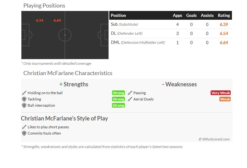Screen dimensions: 247x168
Task: Open the WhoScored.com copyright link
Action: [x=214, y=139]
